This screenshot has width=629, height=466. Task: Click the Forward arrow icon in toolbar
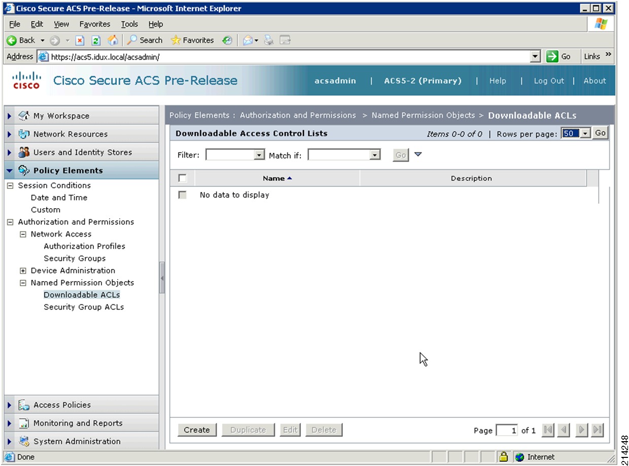tap(55, 41)
